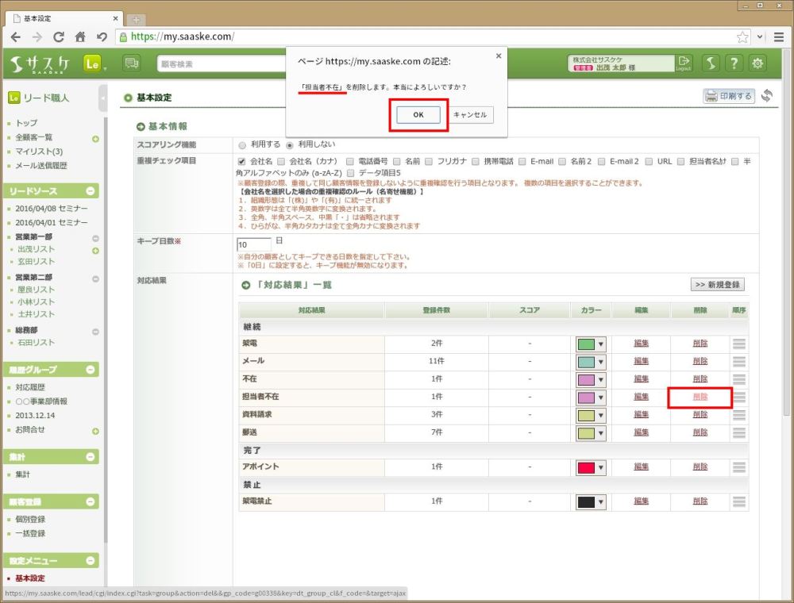Click the chat message icon in header

click(132, 63)
